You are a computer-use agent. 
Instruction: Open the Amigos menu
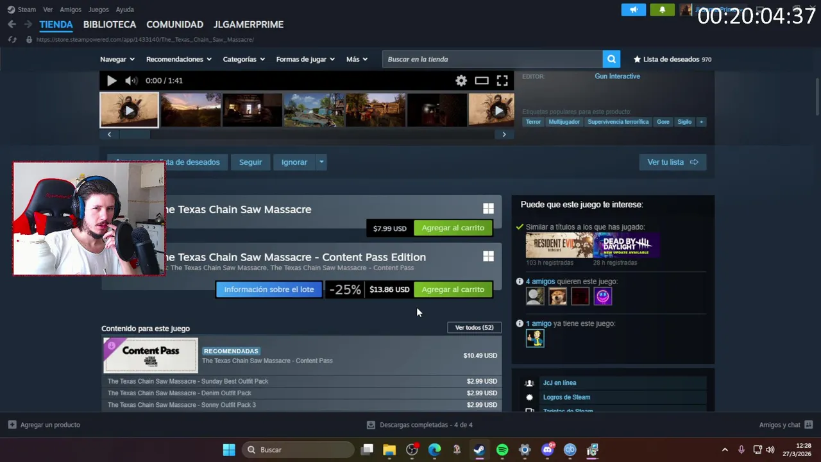(x=71, y=10)
